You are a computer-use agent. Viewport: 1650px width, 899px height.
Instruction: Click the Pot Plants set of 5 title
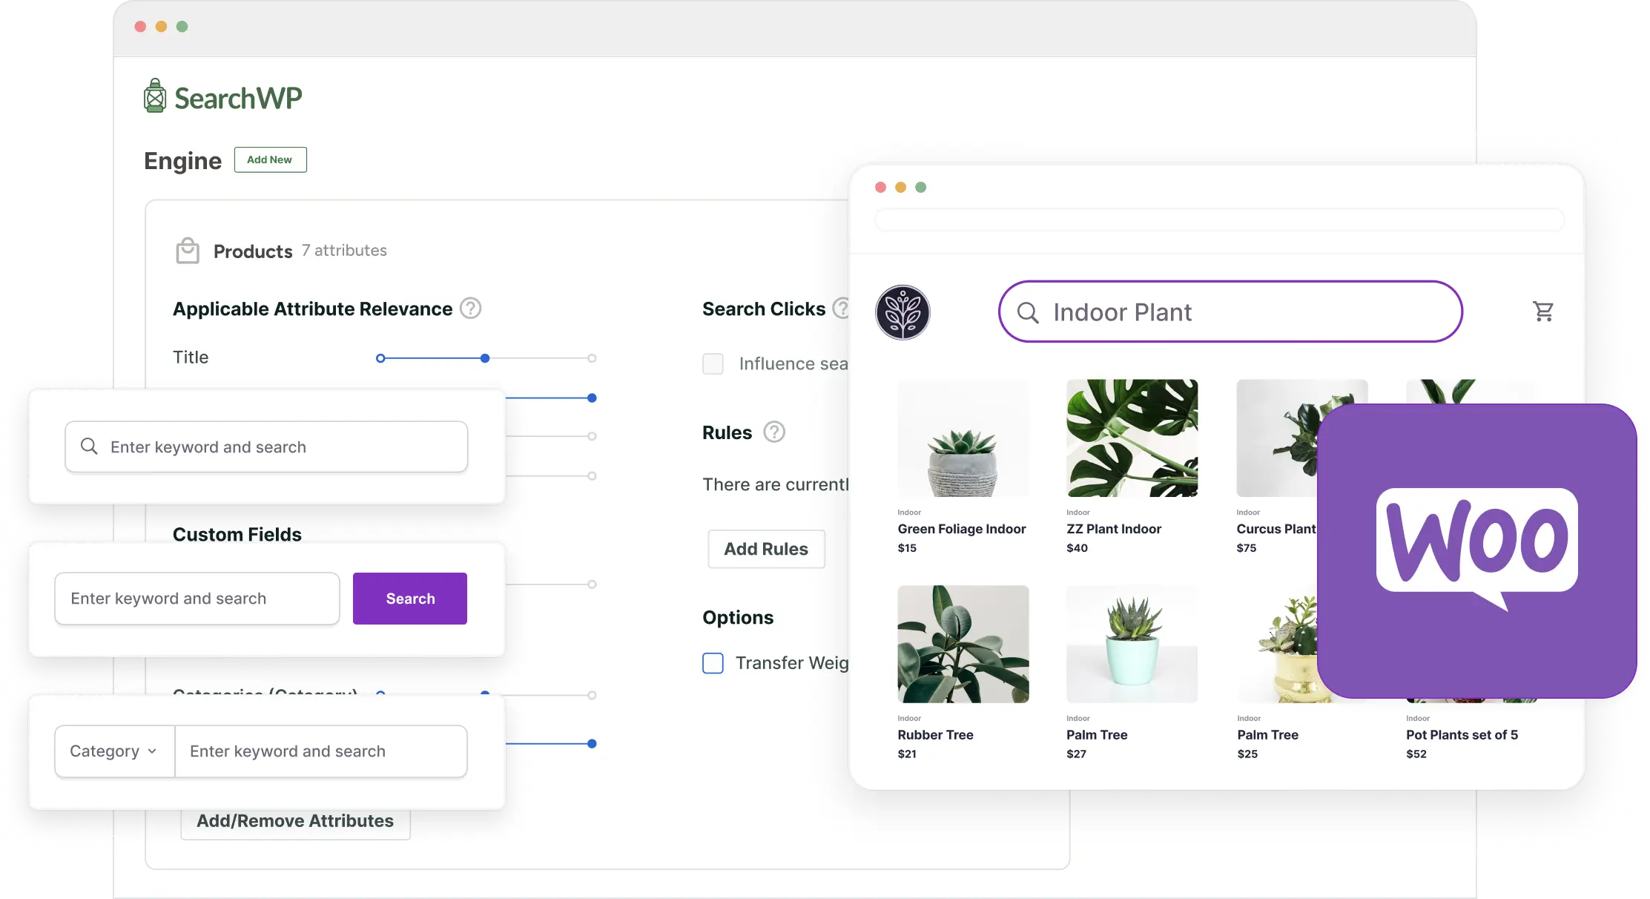coord(1462,735)
